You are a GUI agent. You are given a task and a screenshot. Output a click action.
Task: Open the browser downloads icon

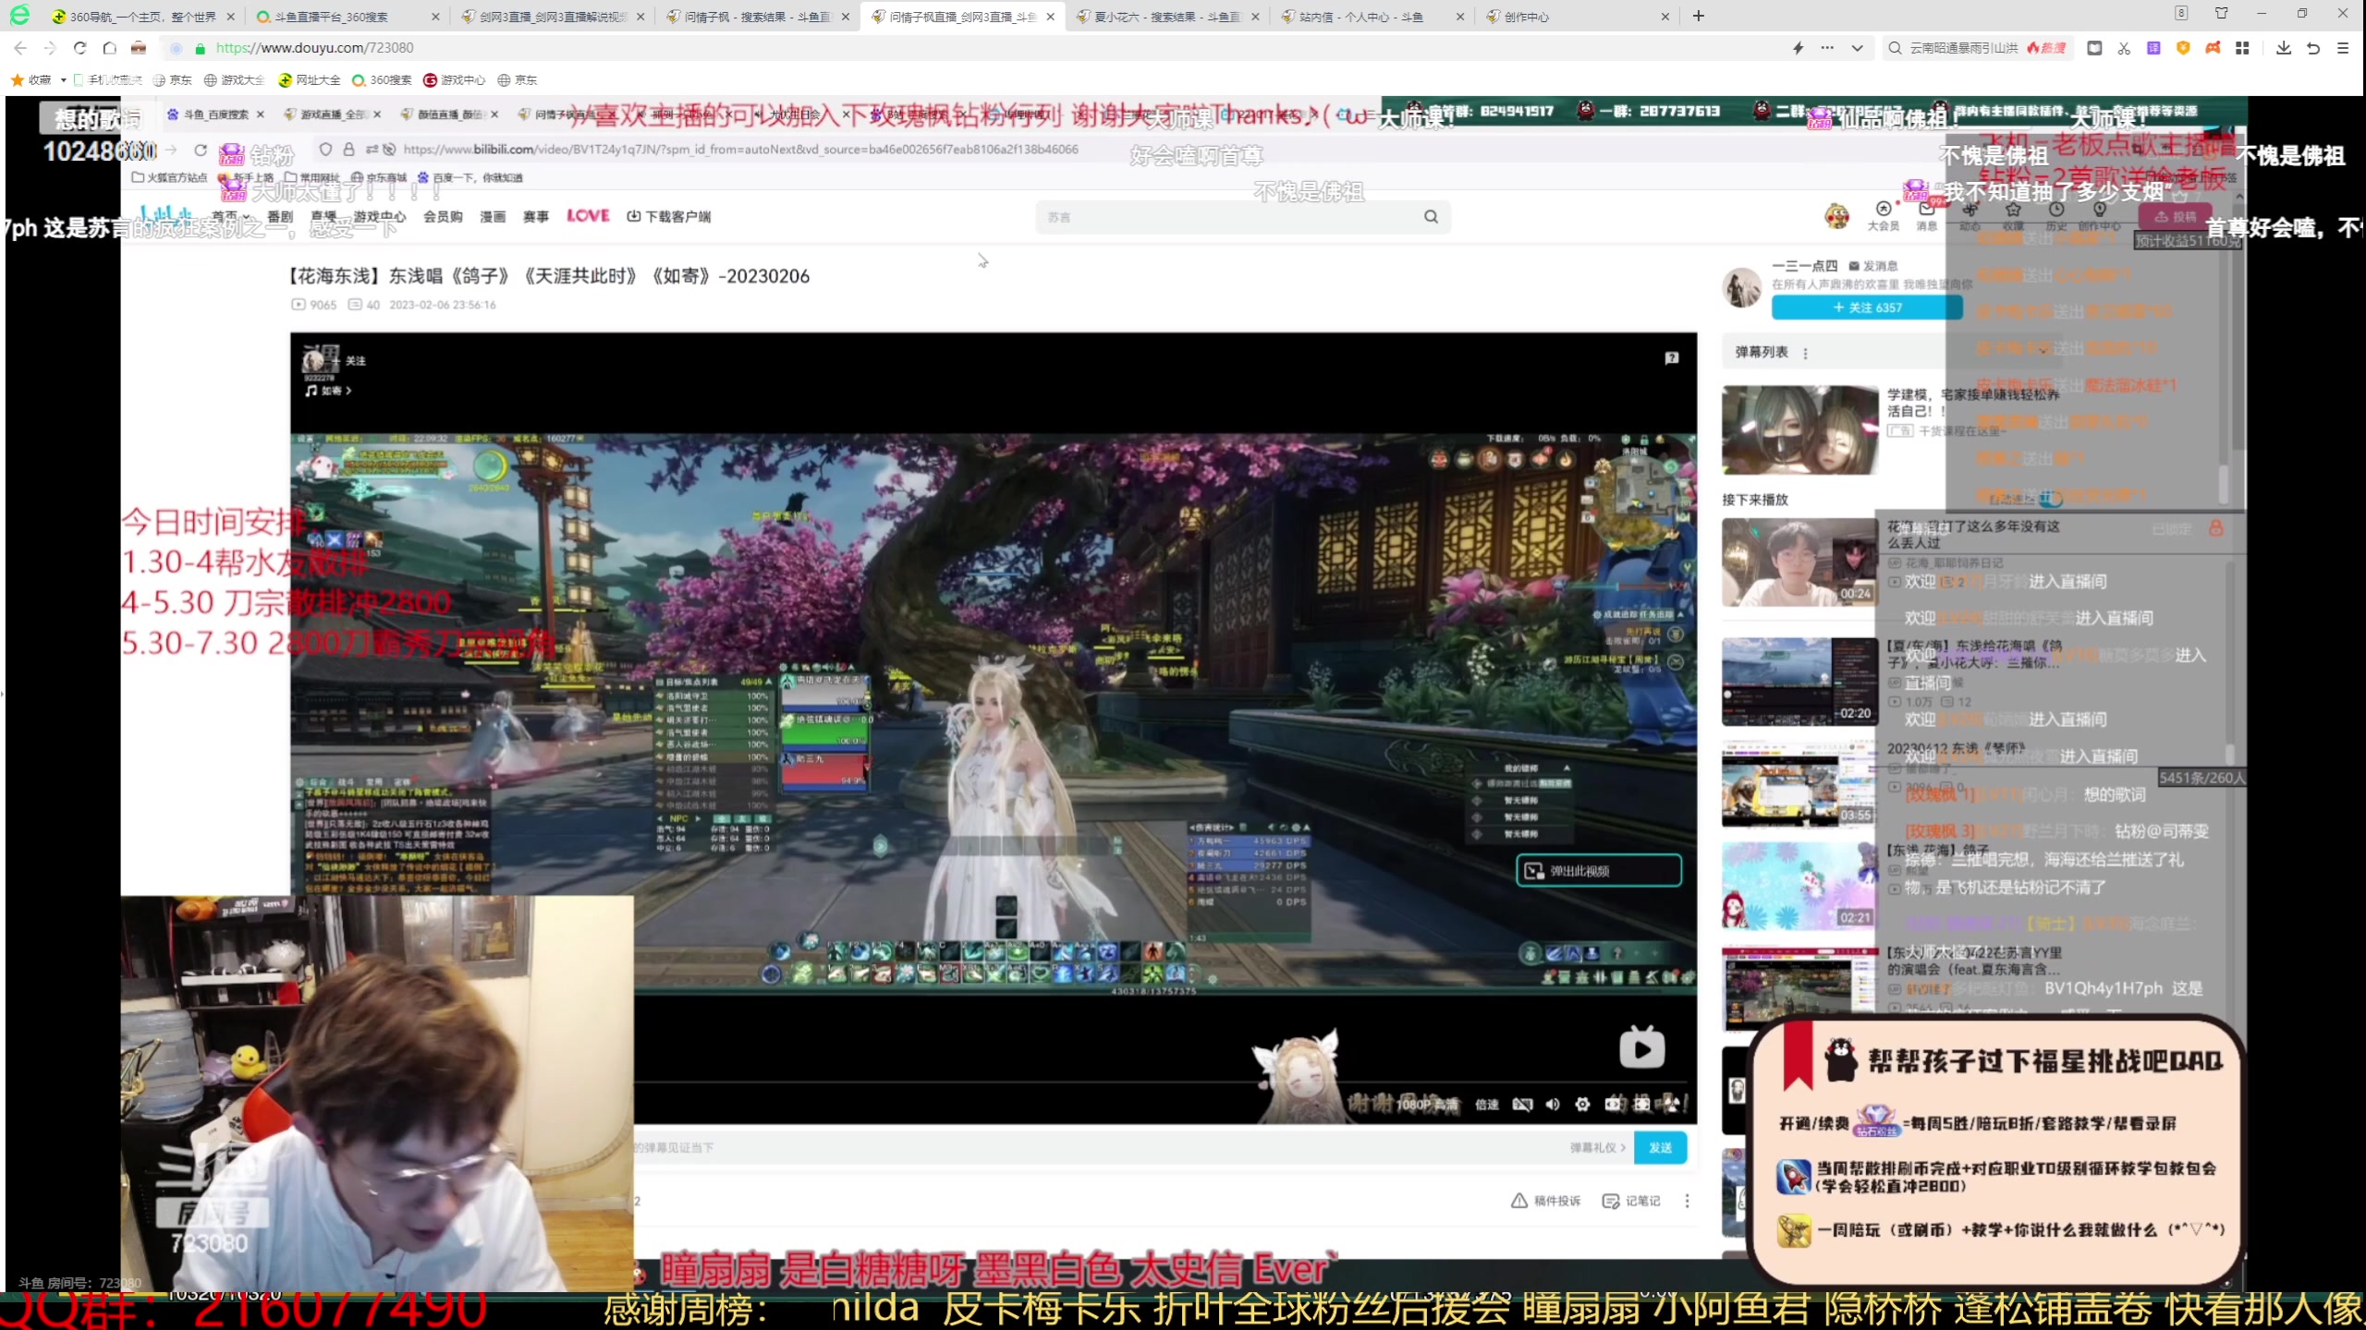2284,48
